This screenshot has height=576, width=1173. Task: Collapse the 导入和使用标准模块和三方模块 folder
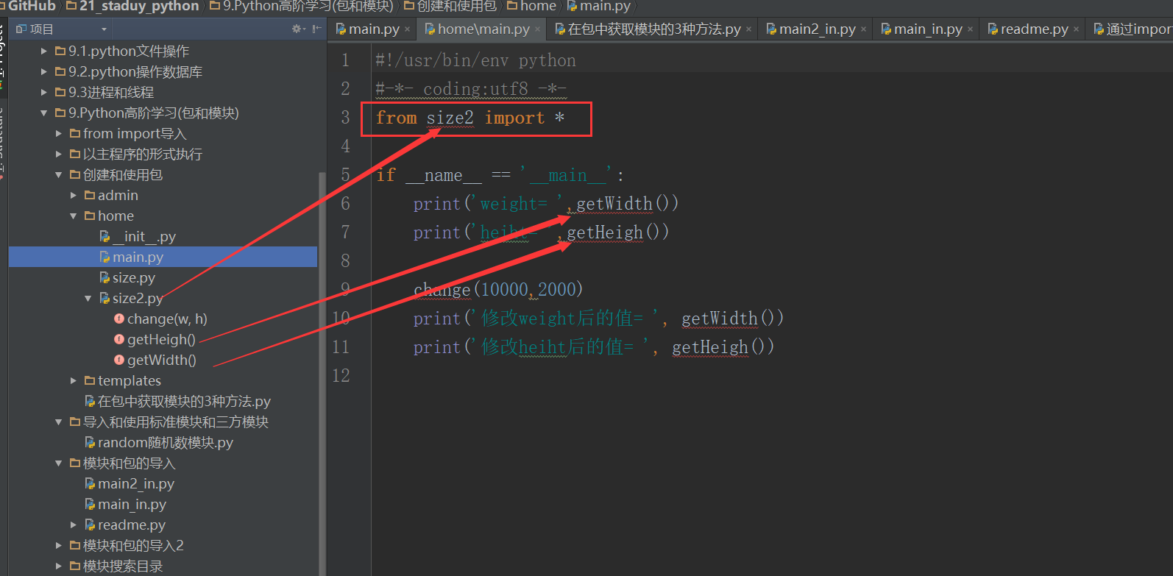[58, 422]
